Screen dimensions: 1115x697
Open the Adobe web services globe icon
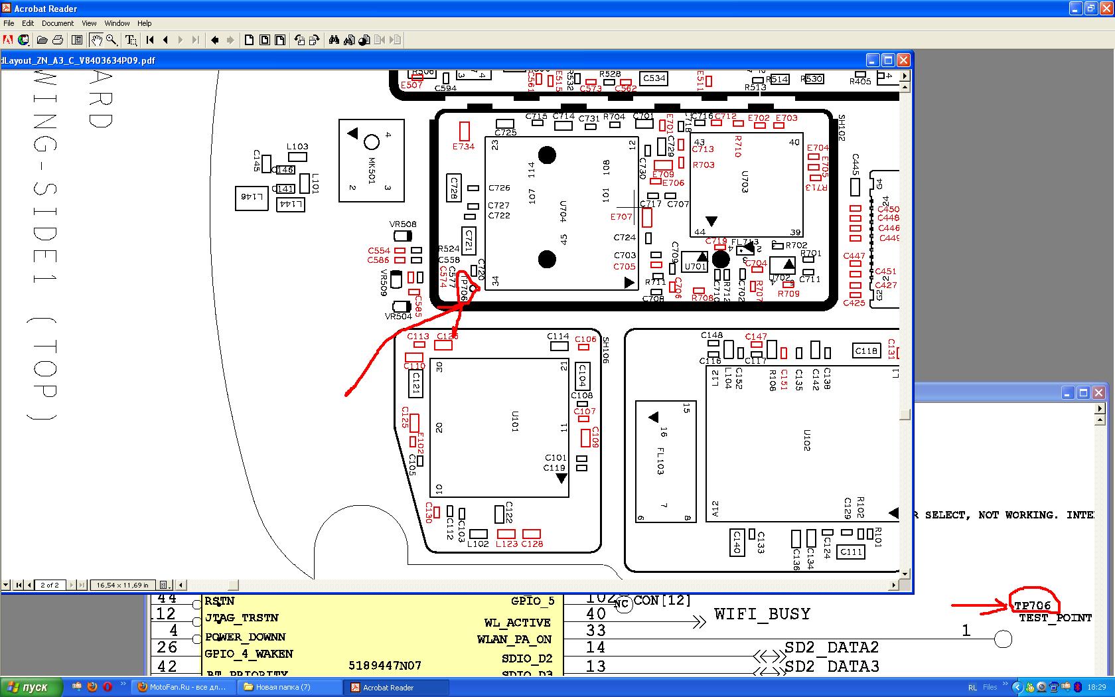click(x=23, y=40)
